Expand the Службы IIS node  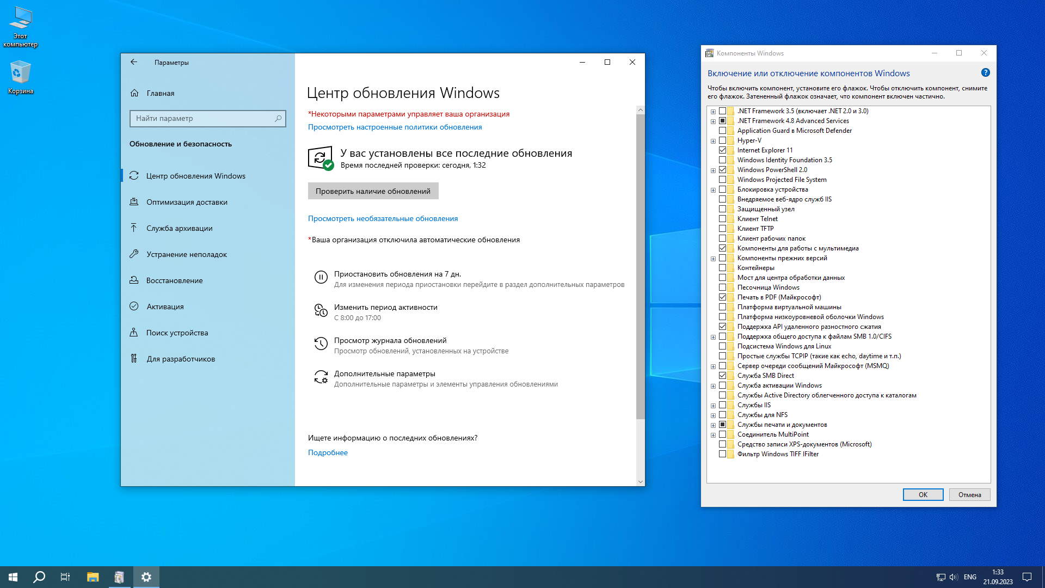[713, 406]
